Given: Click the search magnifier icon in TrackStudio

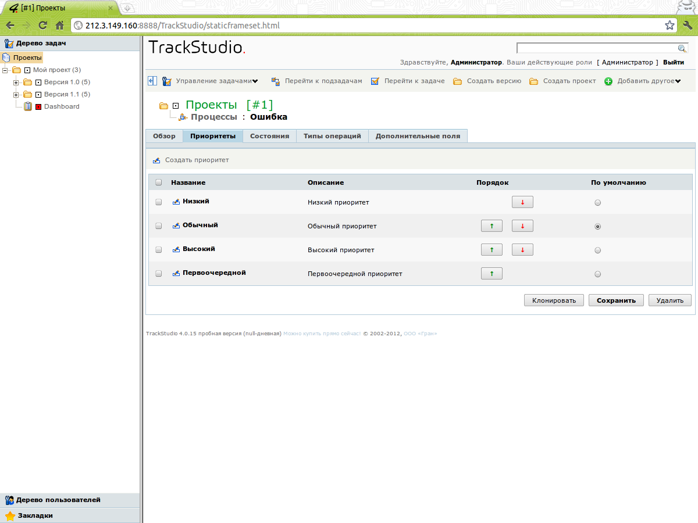Looking at the screenshot, I should click(682, 48).
